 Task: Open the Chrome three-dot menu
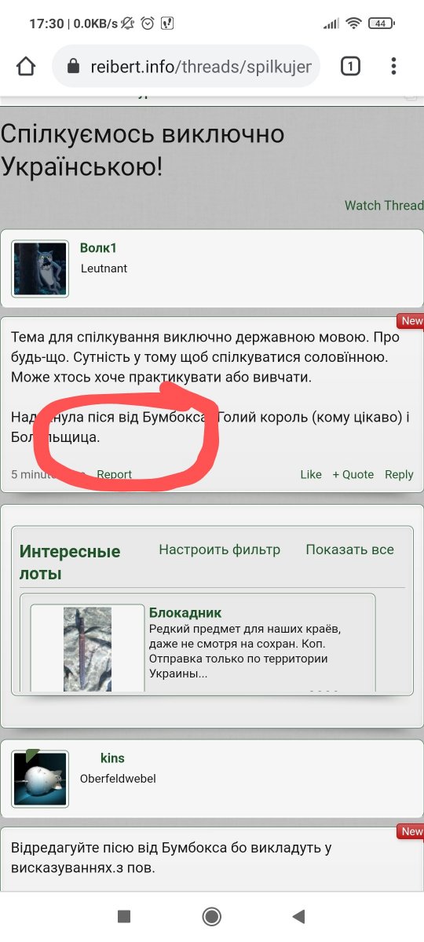click(394, 67)
